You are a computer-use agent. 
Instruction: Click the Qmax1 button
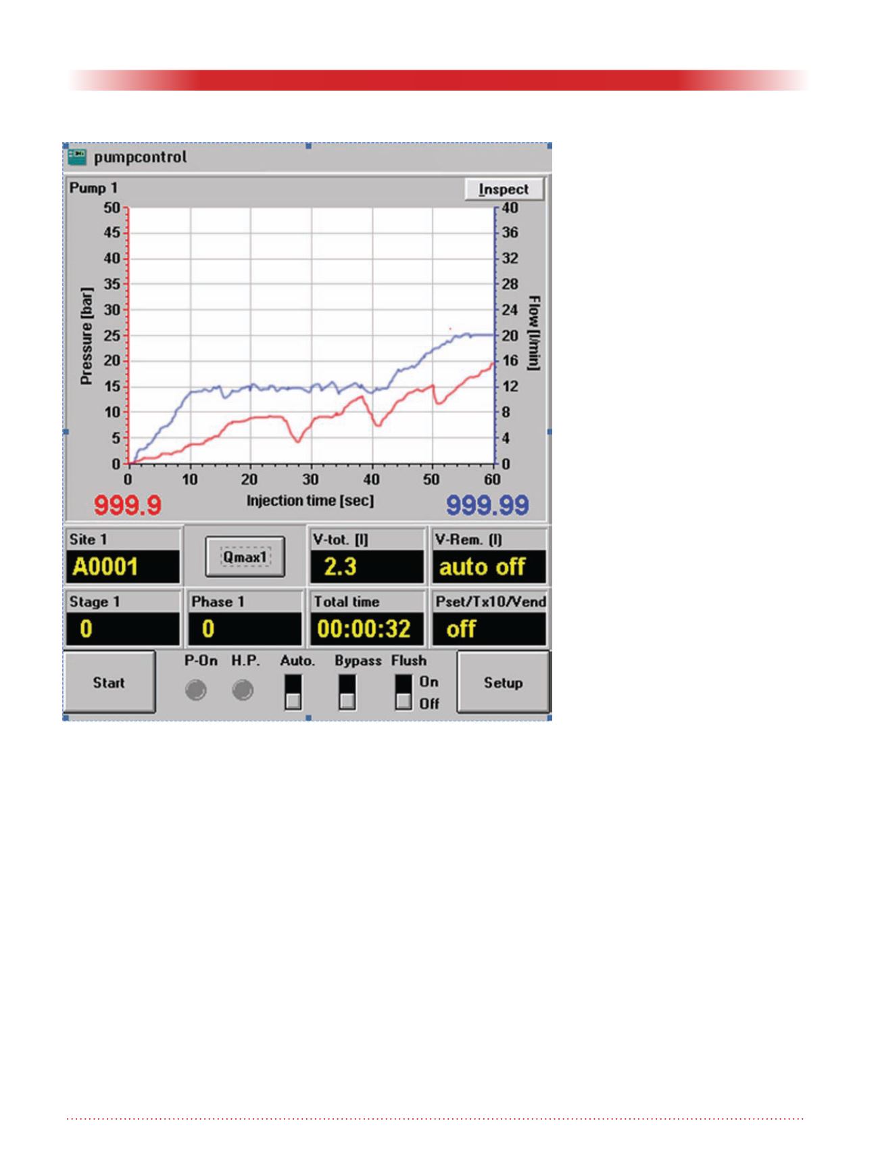[x=245, y=557]
